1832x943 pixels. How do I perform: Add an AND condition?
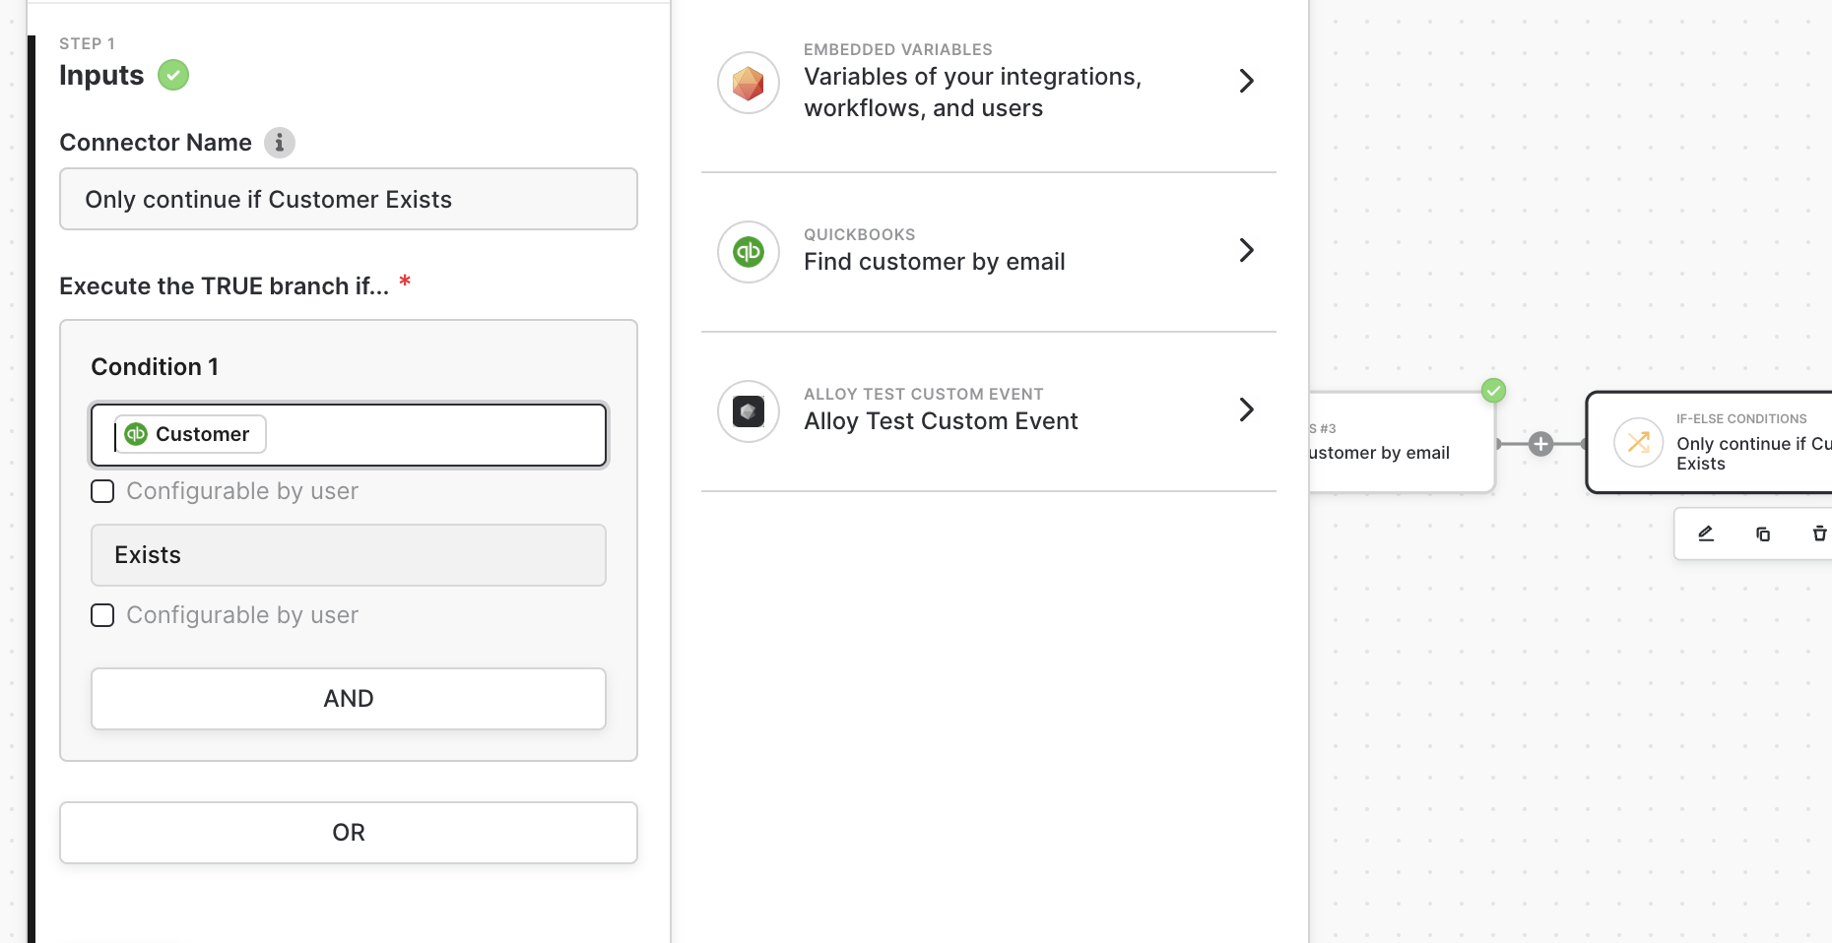click(x=349, y=699)
